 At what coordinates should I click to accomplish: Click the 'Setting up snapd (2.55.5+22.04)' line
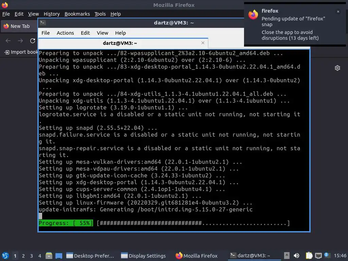coord(98,128)
